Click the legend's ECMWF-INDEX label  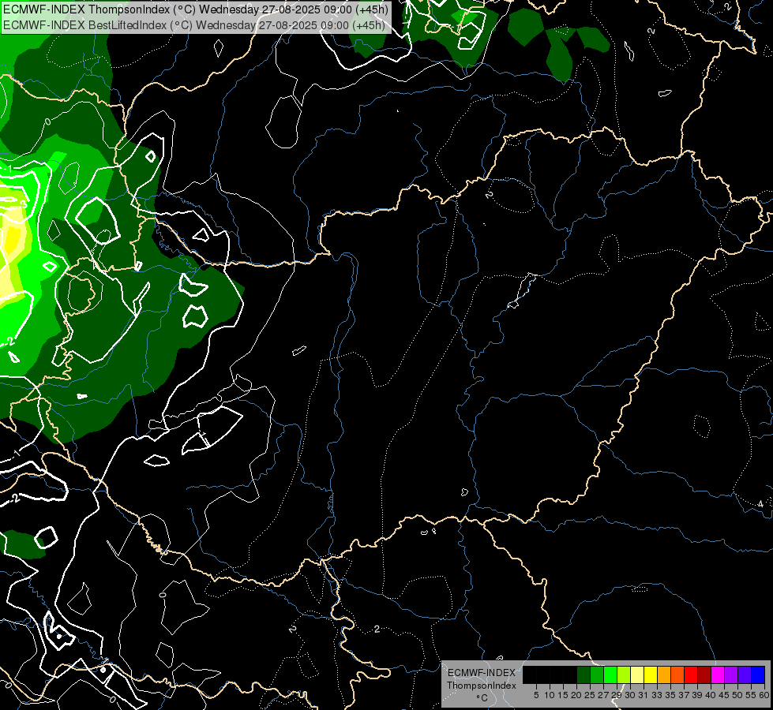(x=482, y=673)
